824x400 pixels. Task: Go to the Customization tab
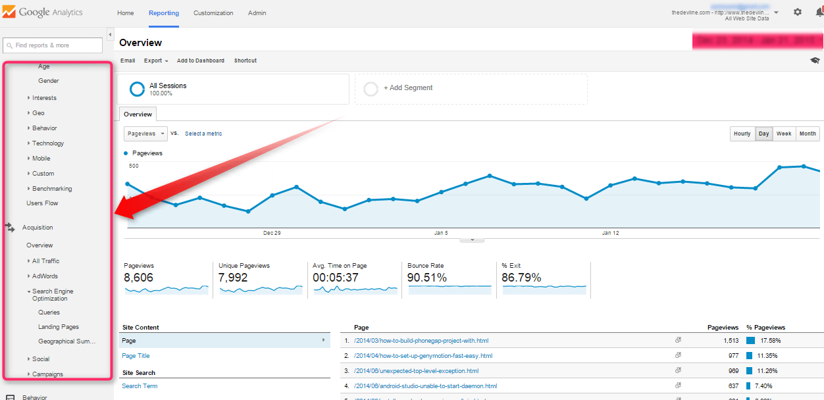tap(213, 13)
